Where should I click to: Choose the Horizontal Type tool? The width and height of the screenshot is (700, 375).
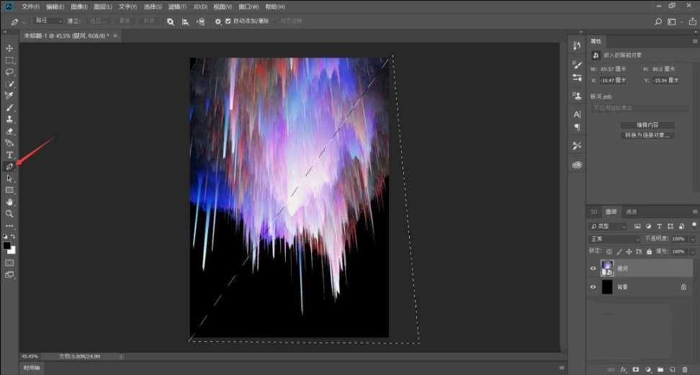10,155
